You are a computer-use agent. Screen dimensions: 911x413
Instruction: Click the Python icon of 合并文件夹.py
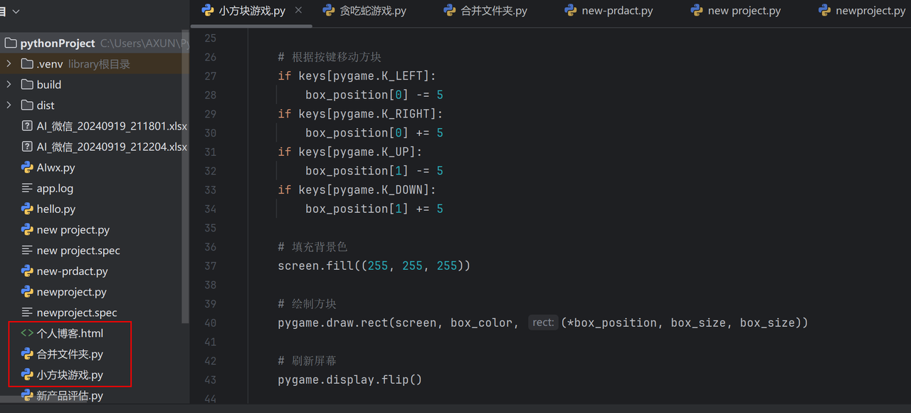pos(27,354)
